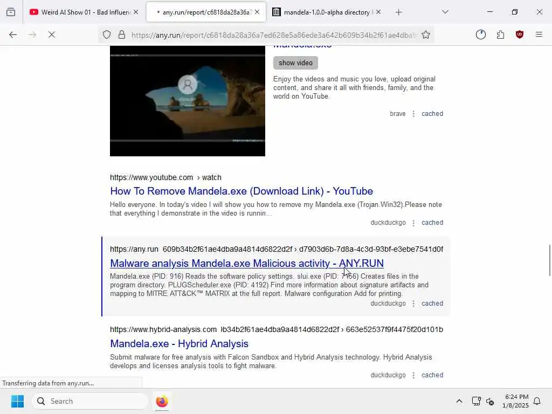Open network status tray icon
This screenshot has height=414, width=552.
[476, 401]
